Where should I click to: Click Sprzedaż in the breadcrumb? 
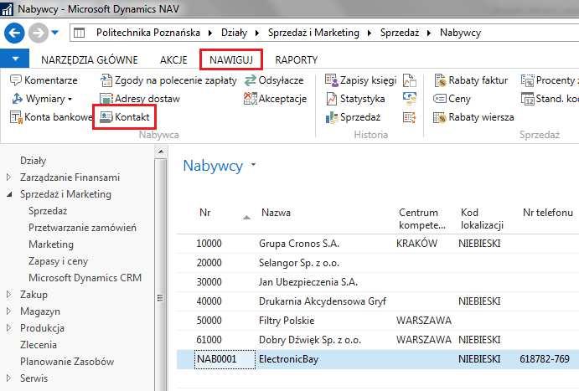[400, 33]
